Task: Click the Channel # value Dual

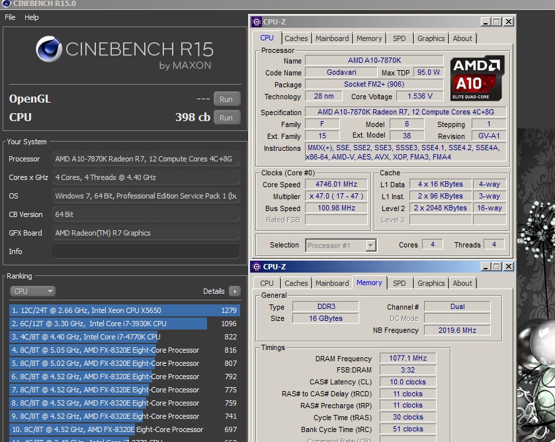Action: click(457, 306)
